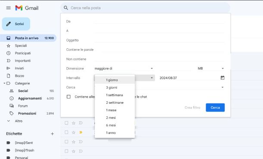Click the Gmail logo
The width and height of the screenshot is (263, 159).
[27, 8]
